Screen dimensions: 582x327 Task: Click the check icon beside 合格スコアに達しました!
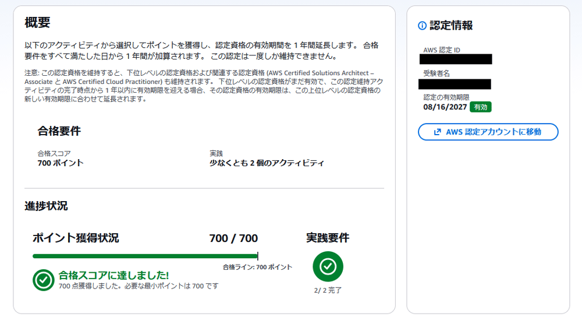(44, 280)
